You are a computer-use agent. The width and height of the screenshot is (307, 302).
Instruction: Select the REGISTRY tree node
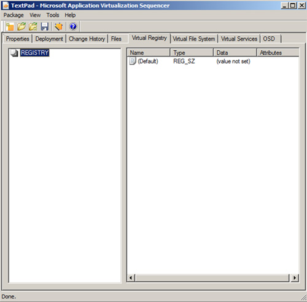point(34,53)
